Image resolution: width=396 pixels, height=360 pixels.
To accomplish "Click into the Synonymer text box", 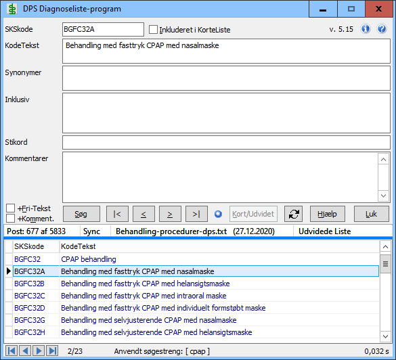I will [226, 78].
